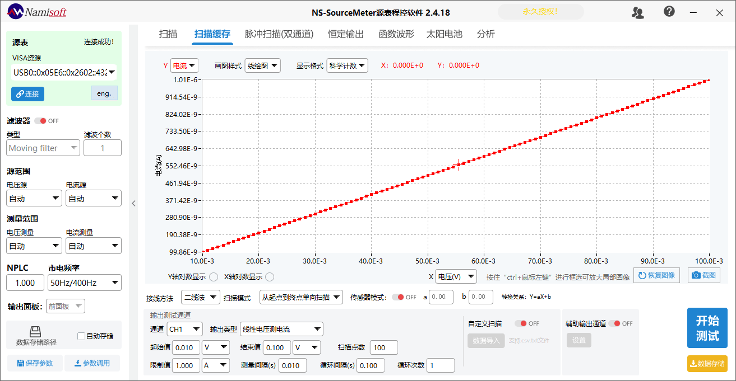This screenshot has width=736, height=381.
Task: Switch to the 脉冲扫描(双通道) tab
Action: pyautogui.click(x=279, y=34)
